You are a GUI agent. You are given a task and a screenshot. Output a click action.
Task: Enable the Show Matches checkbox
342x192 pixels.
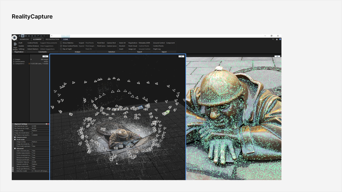pos(61,43)
